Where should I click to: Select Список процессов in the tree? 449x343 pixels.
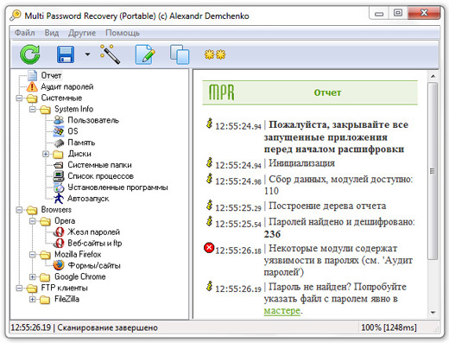[x=100, y=176]
